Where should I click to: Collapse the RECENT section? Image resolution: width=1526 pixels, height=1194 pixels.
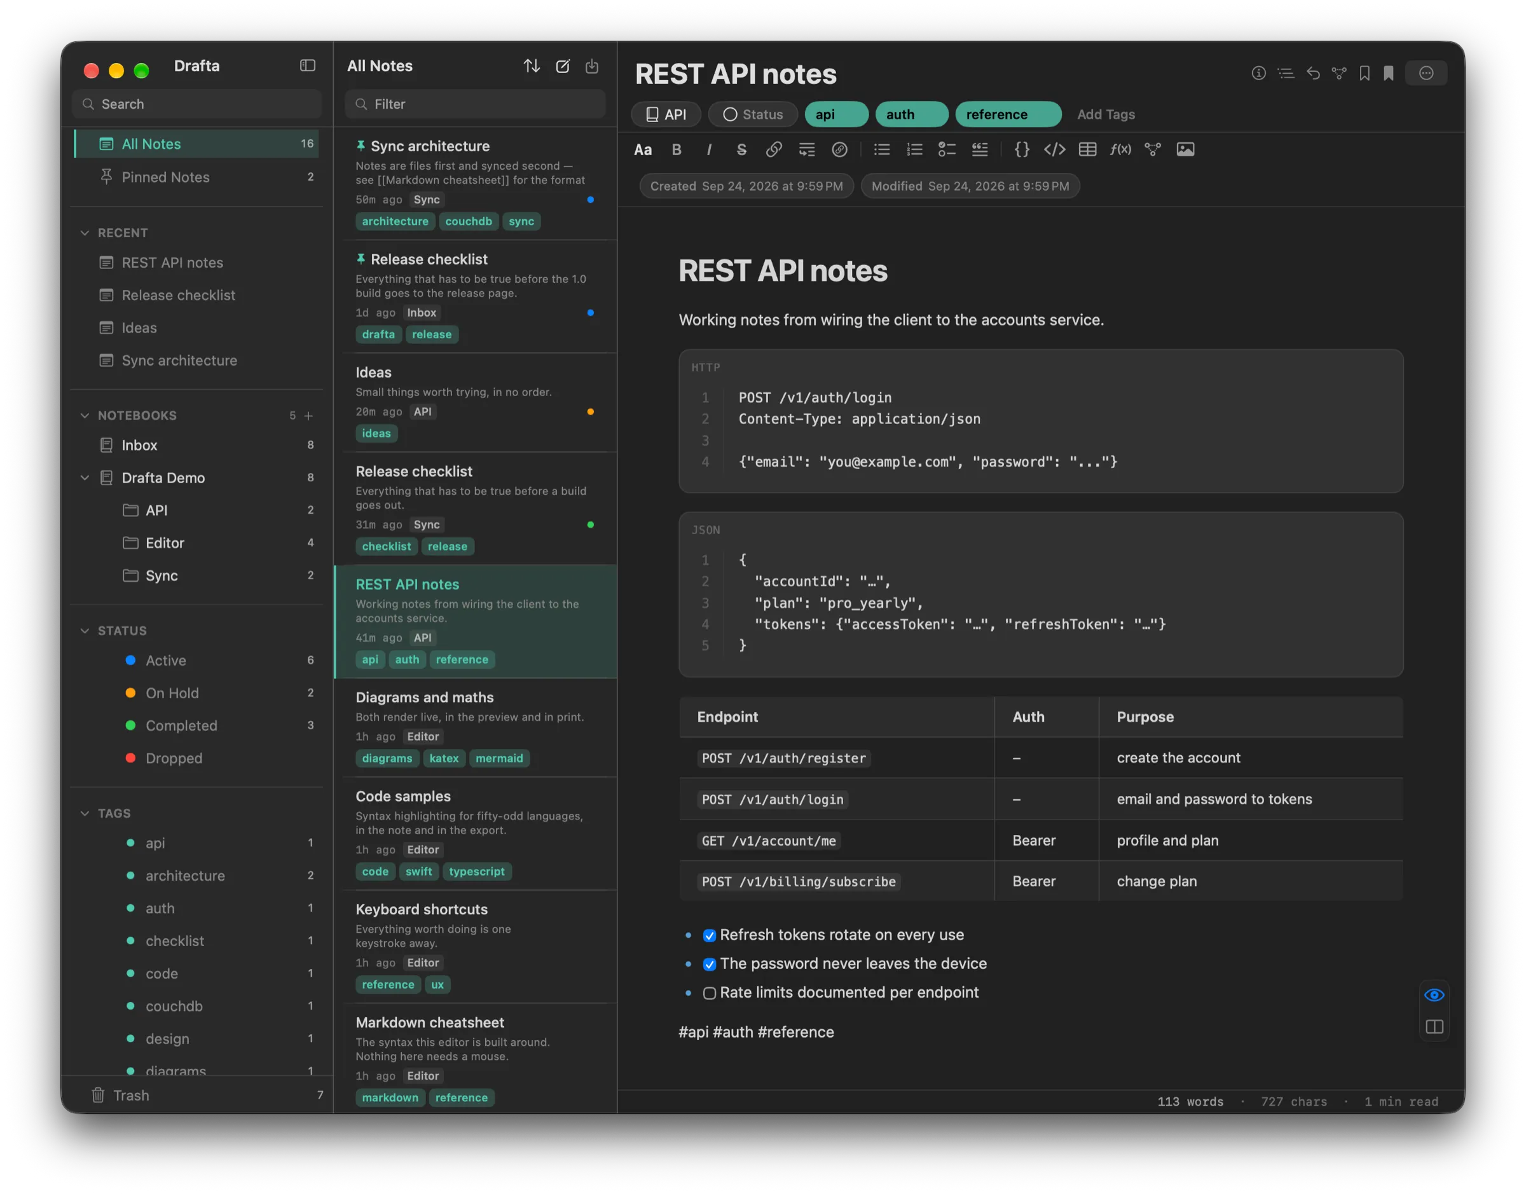click(x=85, y=233)
